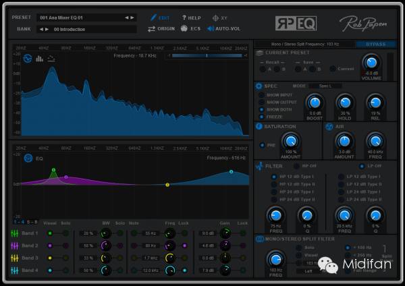Toggle the saturation PRE switch
Screen dimensions: 405x286
pos(262,145)
